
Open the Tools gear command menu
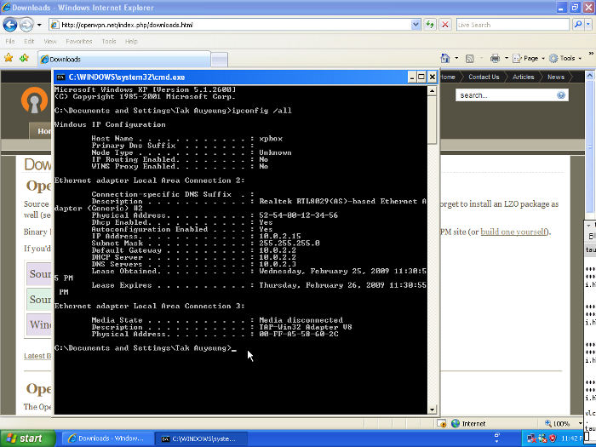coord(565,58)
